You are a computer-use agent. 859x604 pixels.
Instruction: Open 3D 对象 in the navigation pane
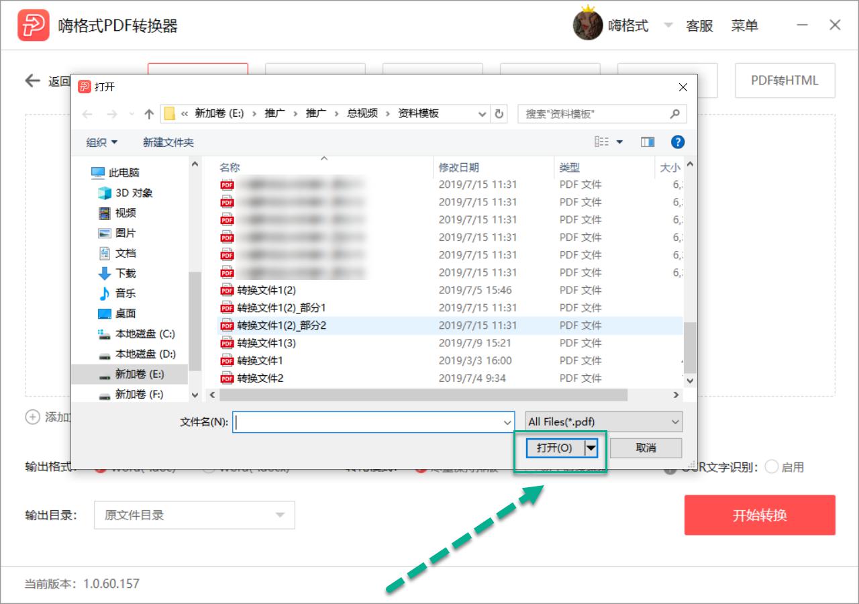(125, 193)
